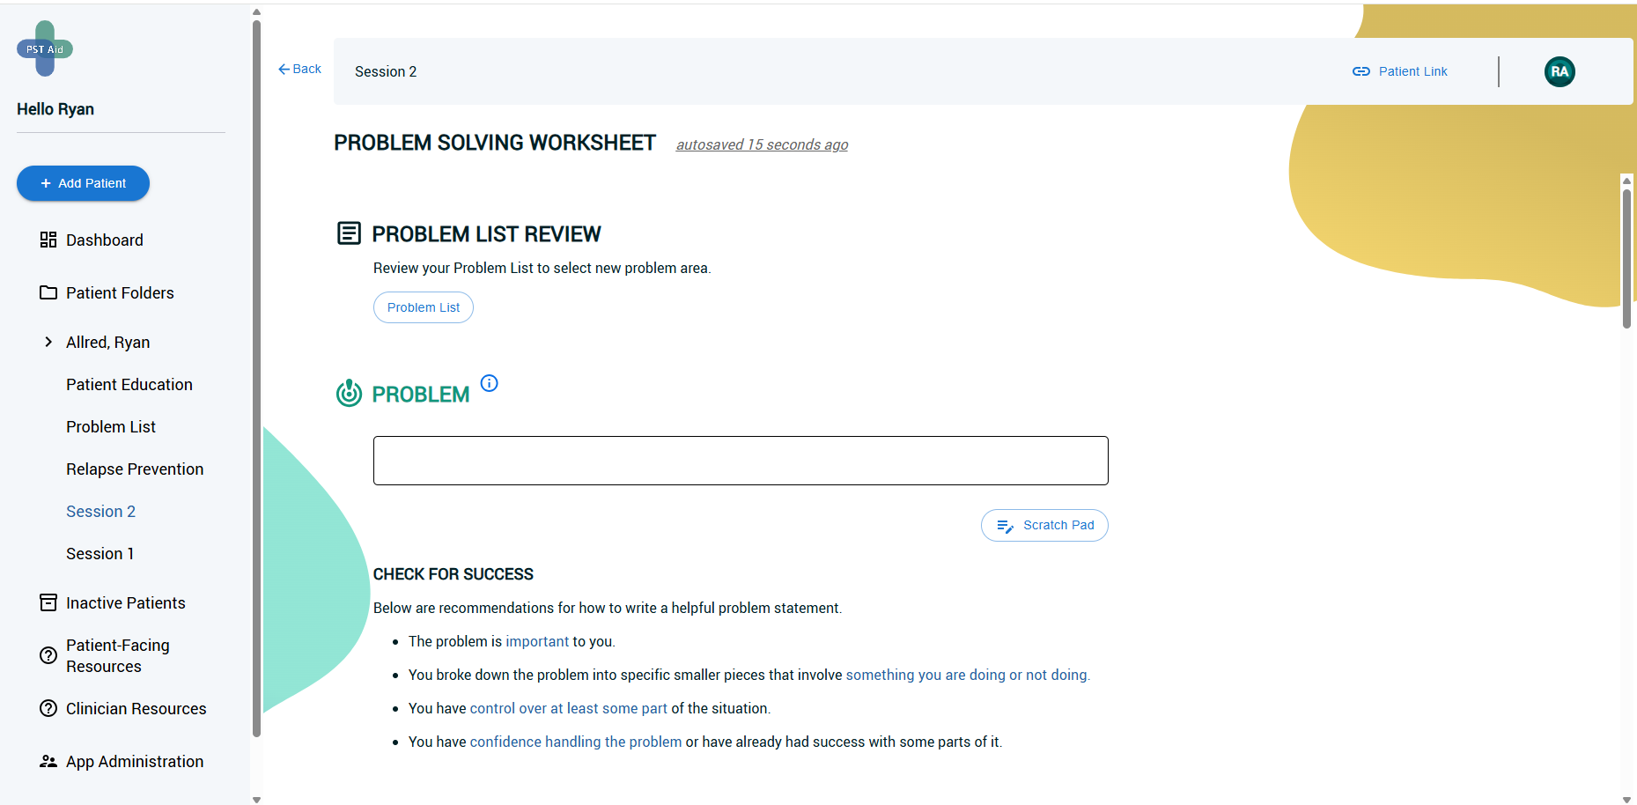Viewport: 1637px width, 805px height.
Task: Go to Patient Education page
Action: (129, 384)
